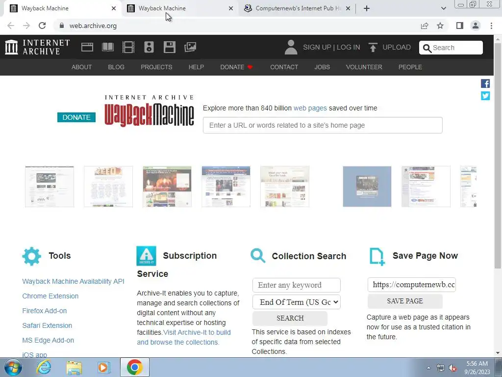The image size is (502, 377).
Task: Open the Safari Extension link
Action: pos(47,325)
